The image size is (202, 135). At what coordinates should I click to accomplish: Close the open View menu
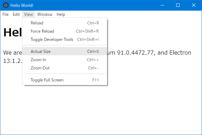pos(29,14)
